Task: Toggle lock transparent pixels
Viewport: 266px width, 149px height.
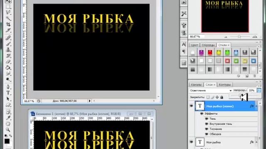Action: [x=208, y=97]
